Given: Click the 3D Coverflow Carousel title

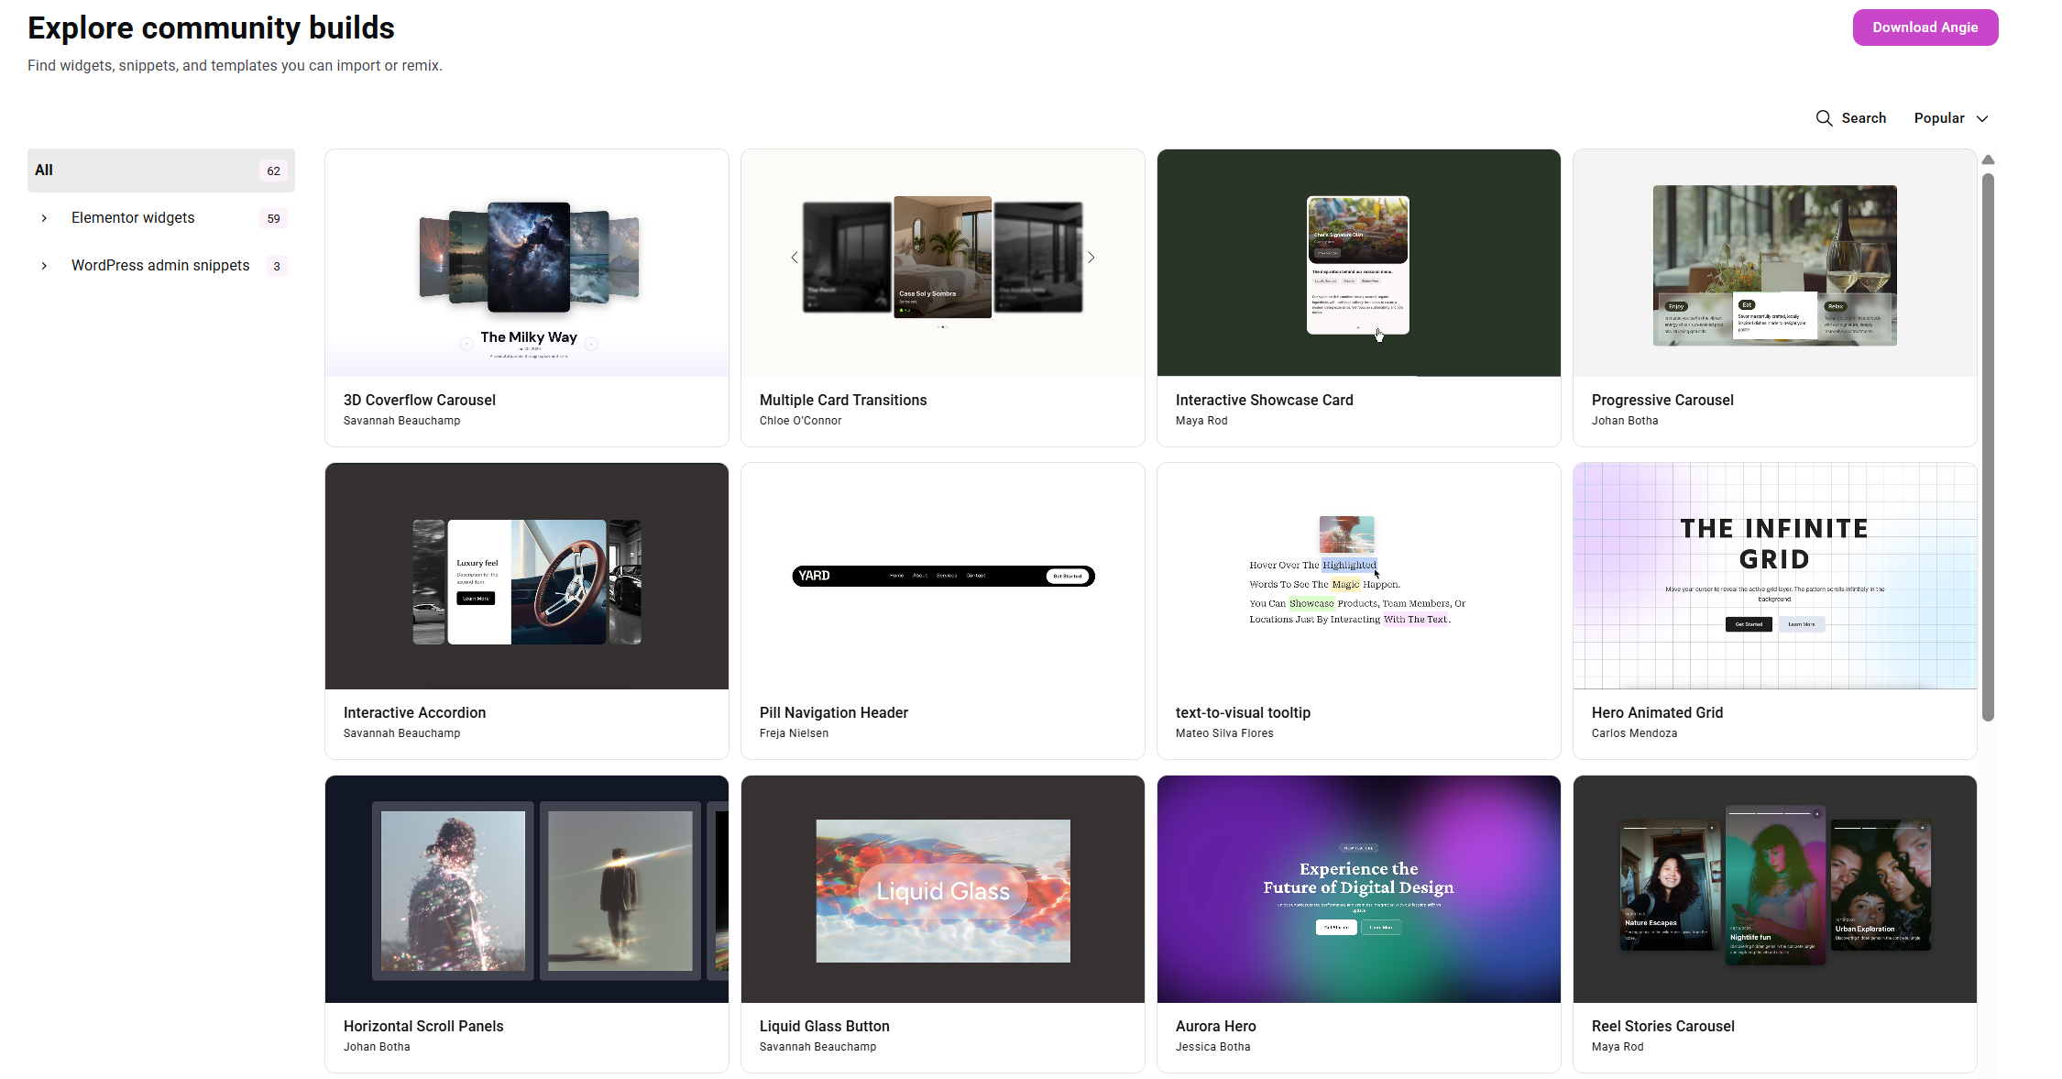Looking at the screenshot, I should click(420, 401).
